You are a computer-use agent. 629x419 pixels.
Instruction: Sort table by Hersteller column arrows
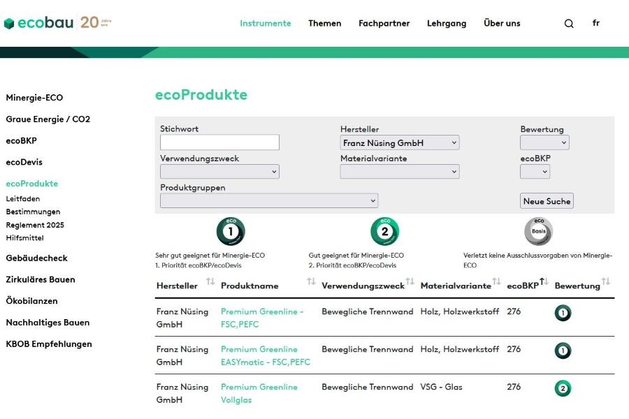pos(210,282)
